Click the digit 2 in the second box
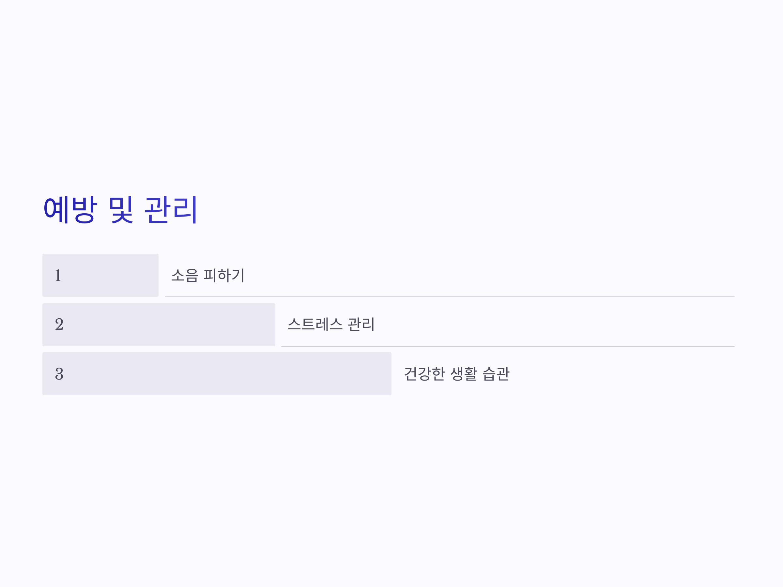 pos(59,324)
